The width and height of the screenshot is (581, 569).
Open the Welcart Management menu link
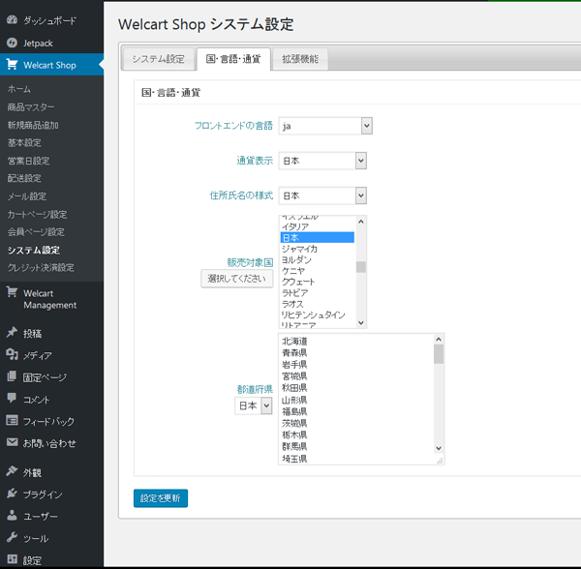click(x=49, y=299)
